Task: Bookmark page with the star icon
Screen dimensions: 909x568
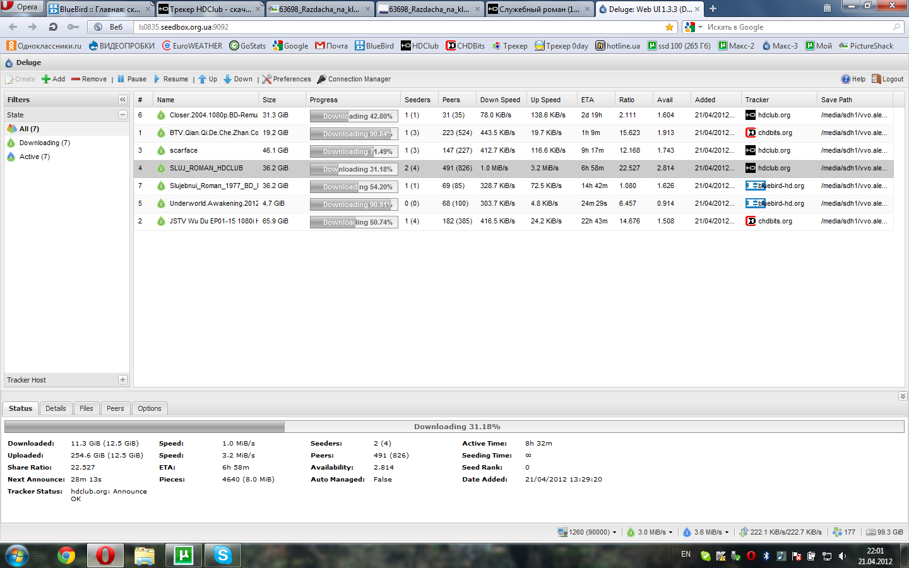Action: click(x=669, y=27)
